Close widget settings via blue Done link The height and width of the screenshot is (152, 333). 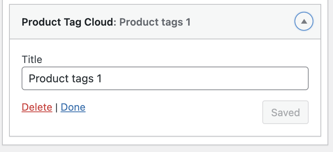(x=73, y=107)
